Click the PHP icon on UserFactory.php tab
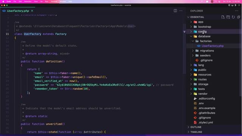Screen dimensions: 242x136 pyautogui.click(x=4, y=11)
